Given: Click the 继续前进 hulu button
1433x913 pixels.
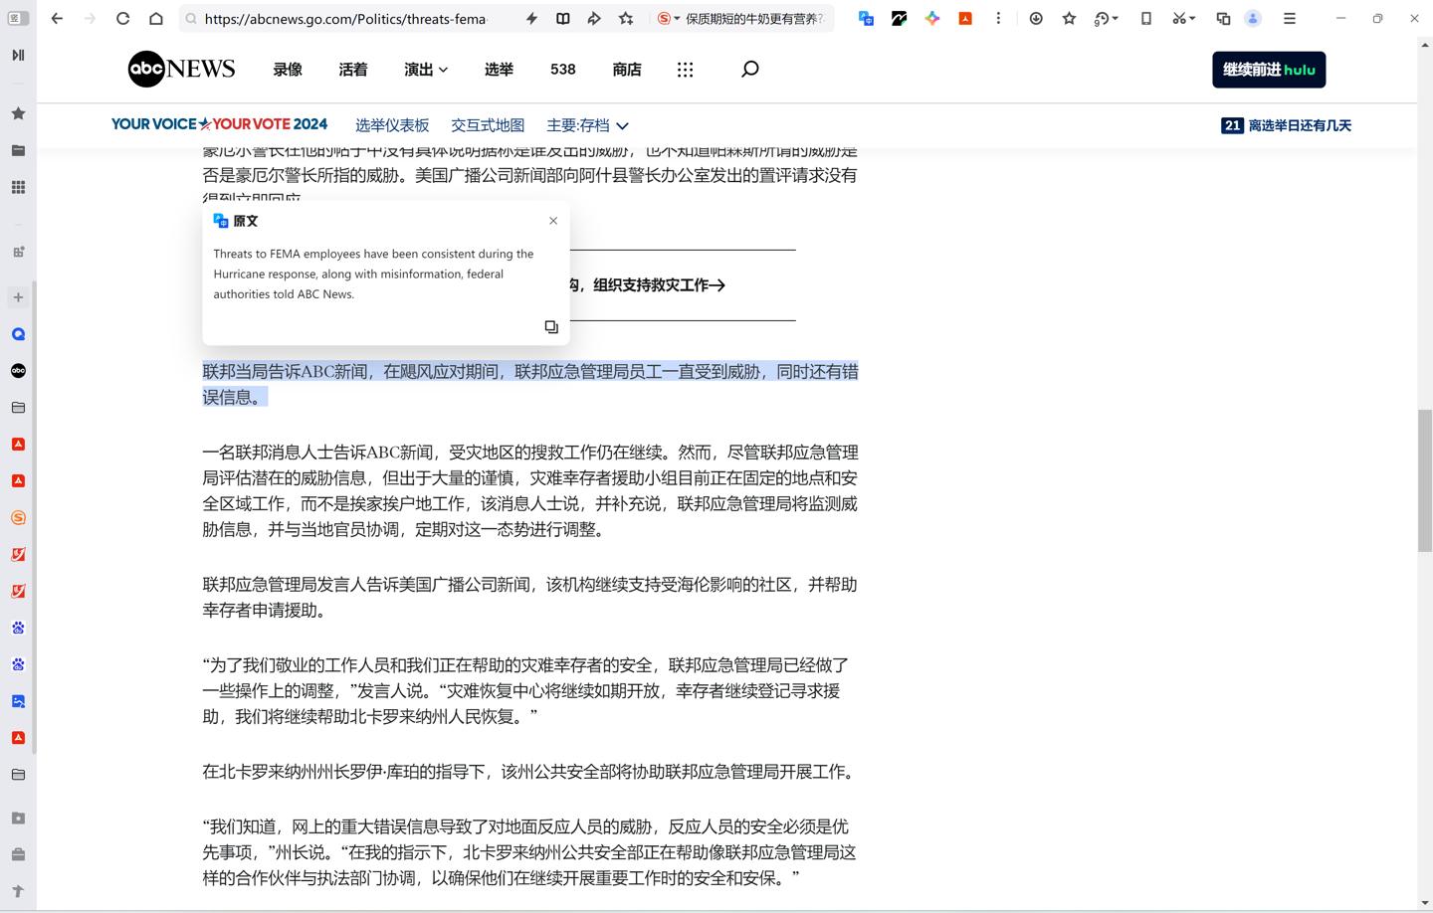Looking at the screenshot, I should [1268, 69].
